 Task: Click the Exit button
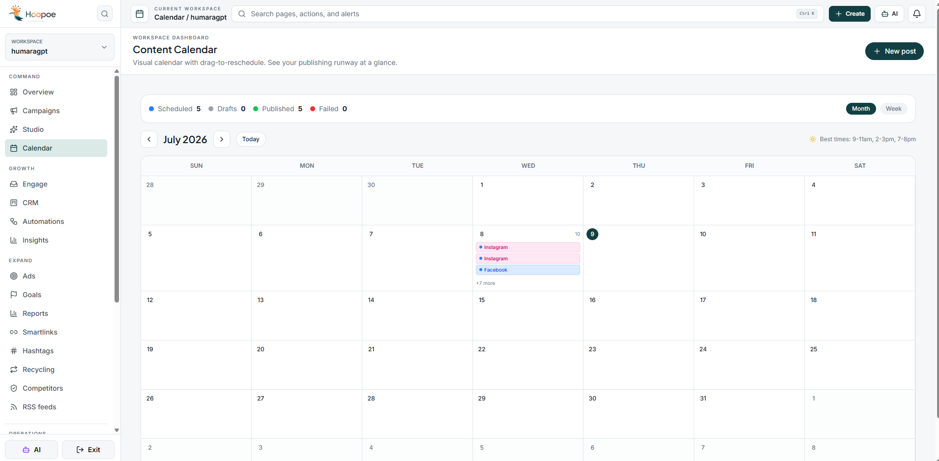[88, 450]
